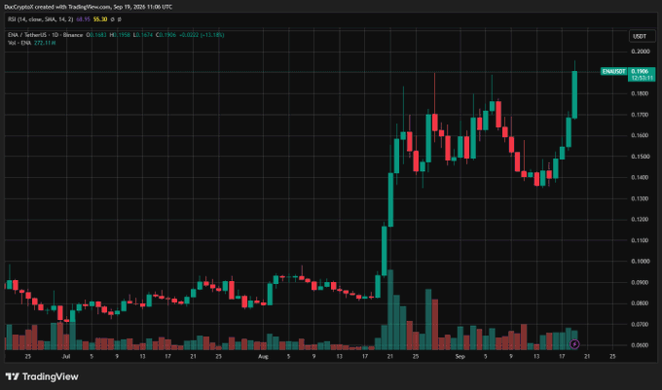
Task: Click the yellow RSI average value 55.30
Action: [100, 19]
